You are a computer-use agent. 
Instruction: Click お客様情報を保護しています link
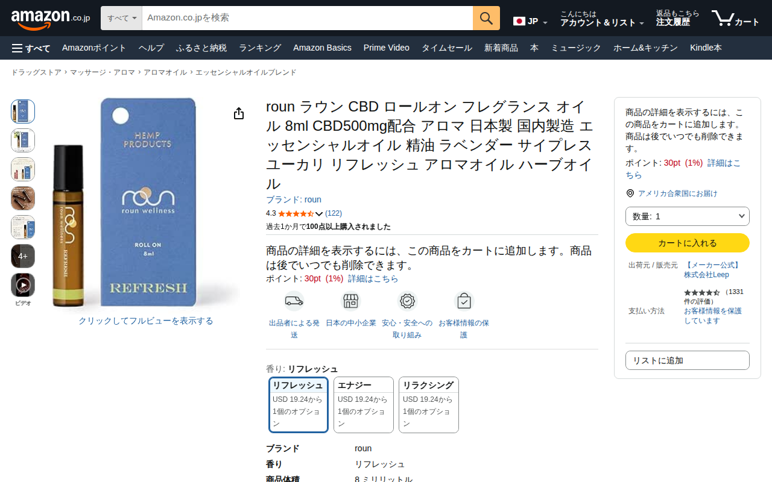713,316
